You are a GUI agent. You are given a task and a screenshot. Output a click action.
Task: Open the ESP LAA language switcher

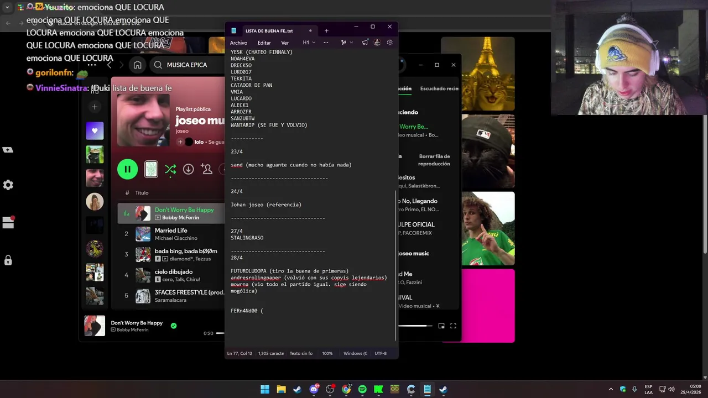coord(648,389)
